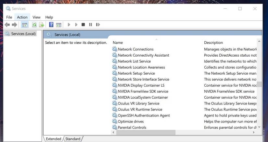Open the Help menu

tap(49, 17)
